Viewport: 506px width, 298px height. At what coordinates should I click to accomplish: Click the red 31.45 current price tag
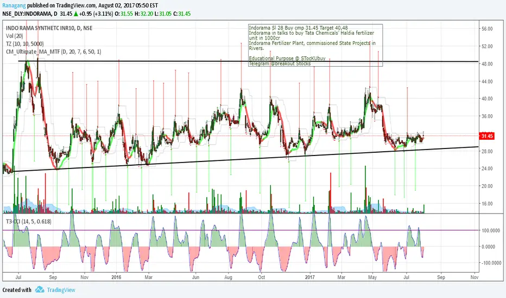[x=487, y=136]
